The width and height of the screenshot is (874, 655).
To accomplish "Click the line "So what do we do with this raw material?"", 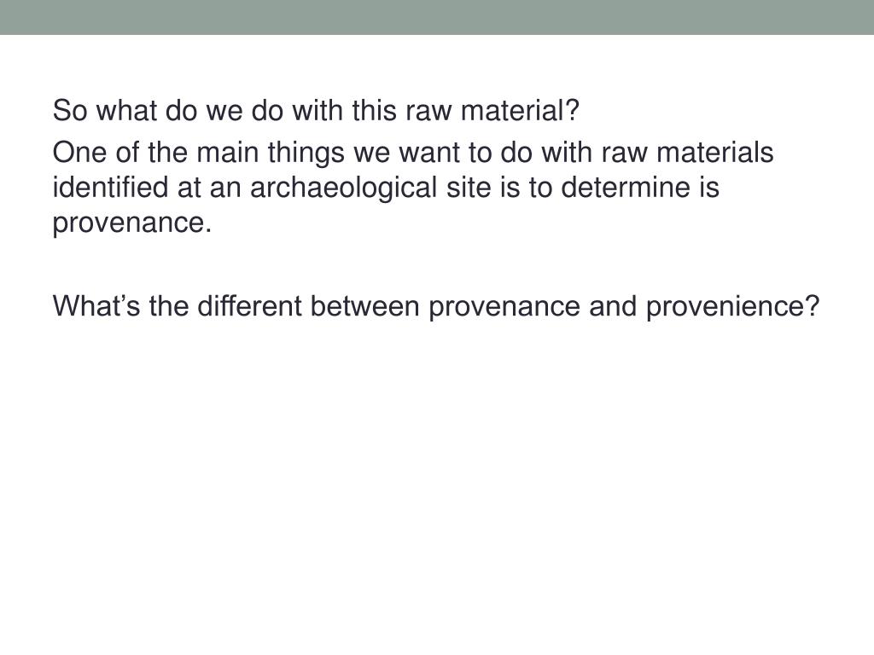I will coord(316,110).
